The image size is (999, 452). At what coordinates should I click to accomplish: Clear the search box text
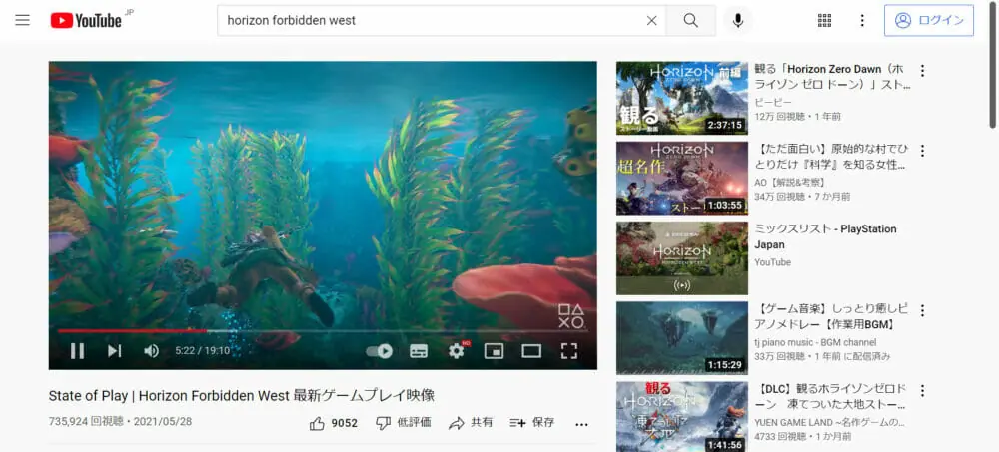[x=651, y=20]
